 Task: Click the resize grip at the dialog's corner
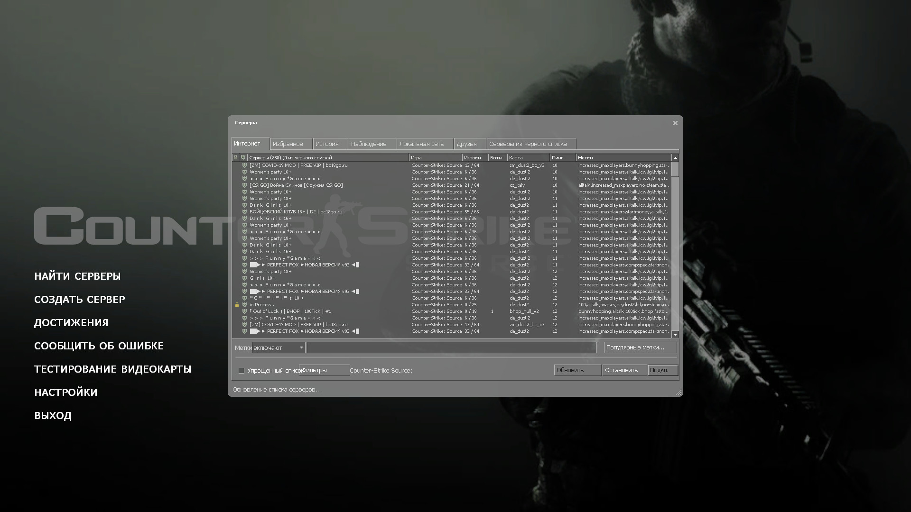pyautogui.click(x=679, y=393)
